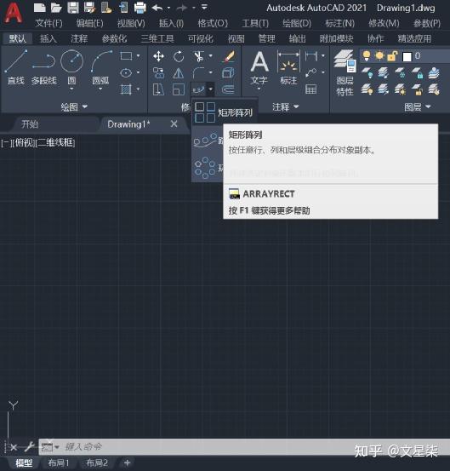Select the Rotate tool icon
Image resolution: width=450 pixels, height=471 pixels.
(x=179, y=56)
